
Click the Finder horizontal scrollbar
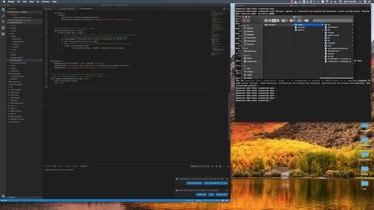coord(337,78)
